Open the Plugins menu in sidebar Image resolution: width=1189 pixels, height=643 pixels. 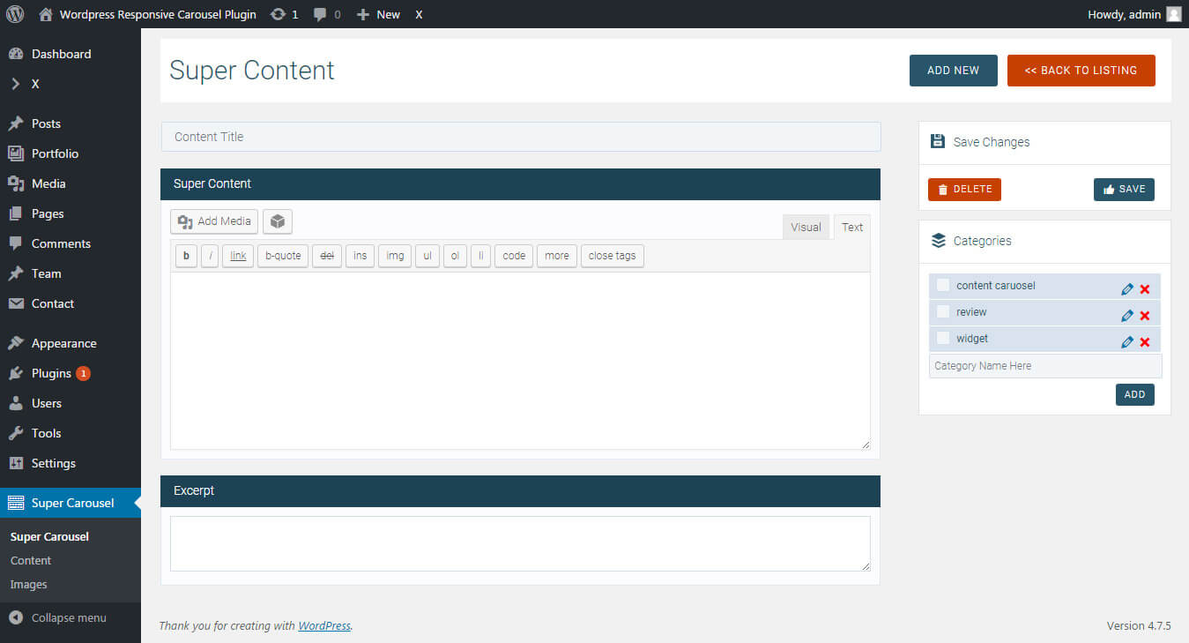pyautogui.click(x=51, y=373)
